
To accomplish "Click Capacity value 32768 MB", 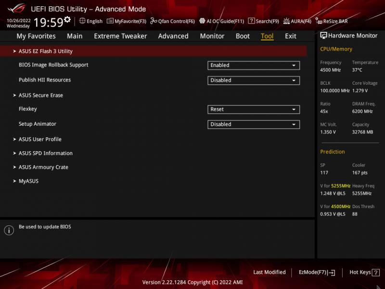I will tap(363, 132).
